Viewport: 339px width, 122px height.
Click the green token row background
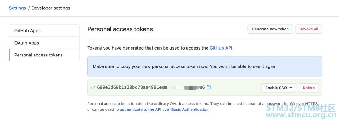click(205, 88)
